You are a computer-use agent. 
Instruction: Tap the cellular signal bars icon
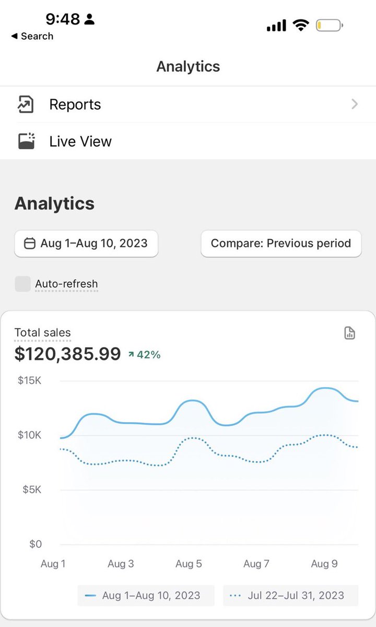point(276,25)
